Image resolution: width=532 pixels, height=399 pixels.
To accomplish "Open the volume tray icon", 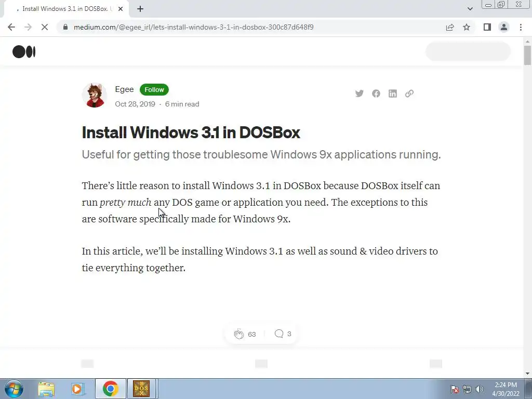I will coord(480,389).
